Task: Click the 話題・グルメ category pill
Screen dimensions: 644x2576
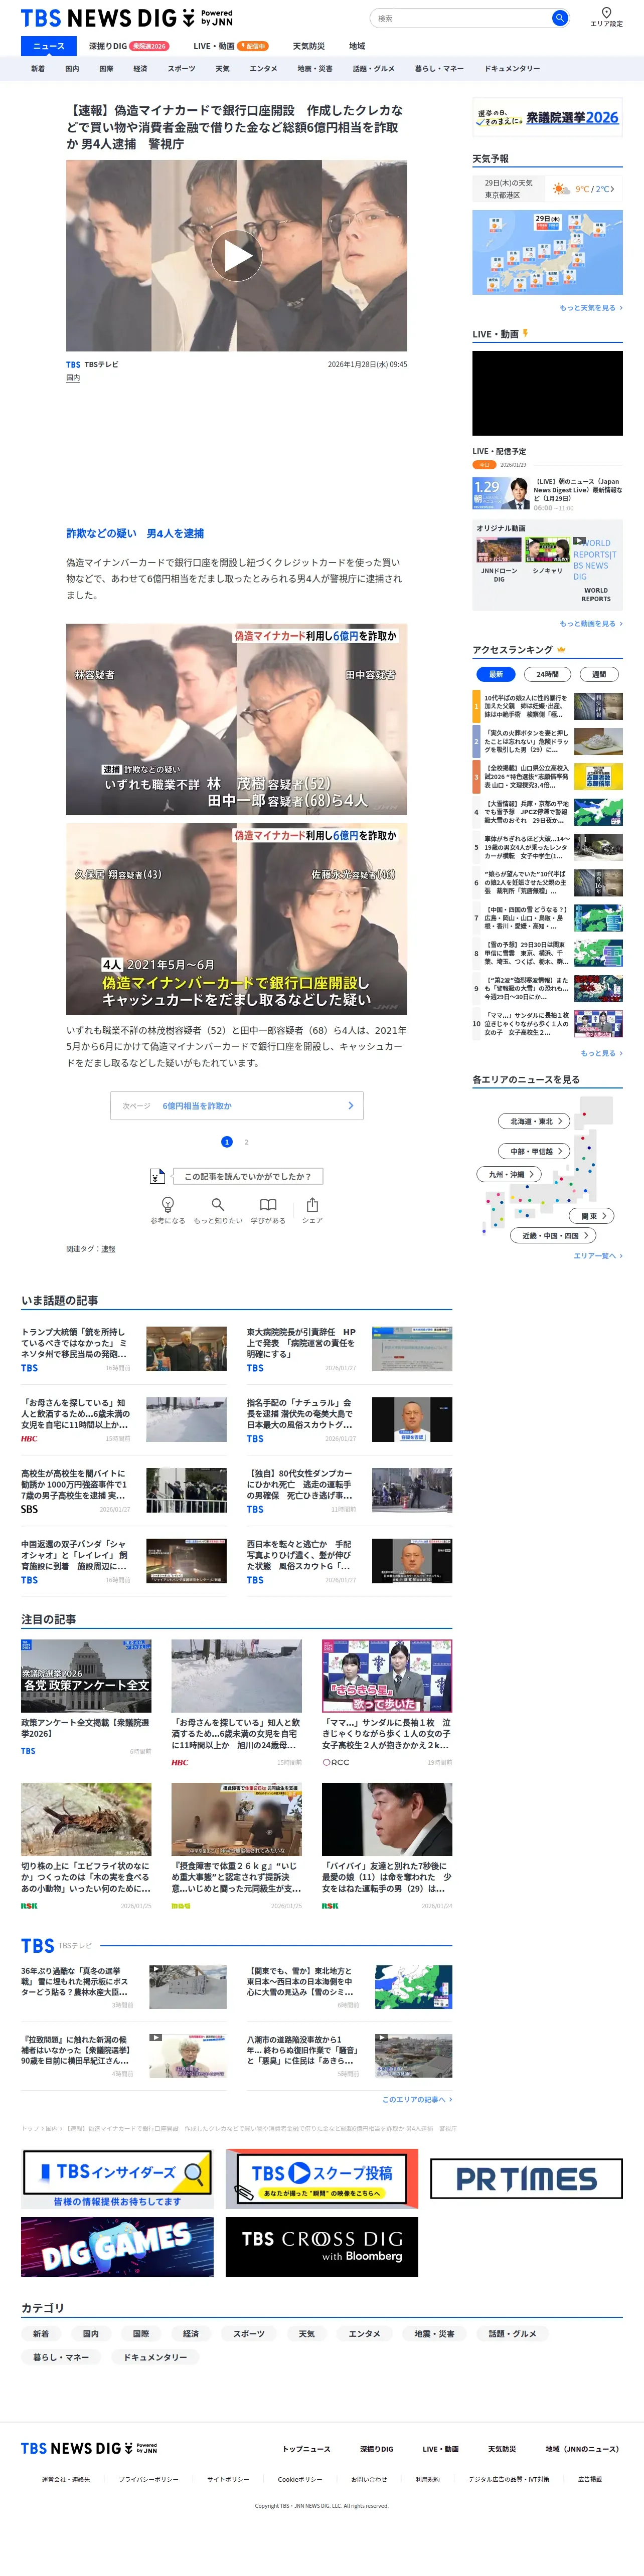Action: (513, 2334)
